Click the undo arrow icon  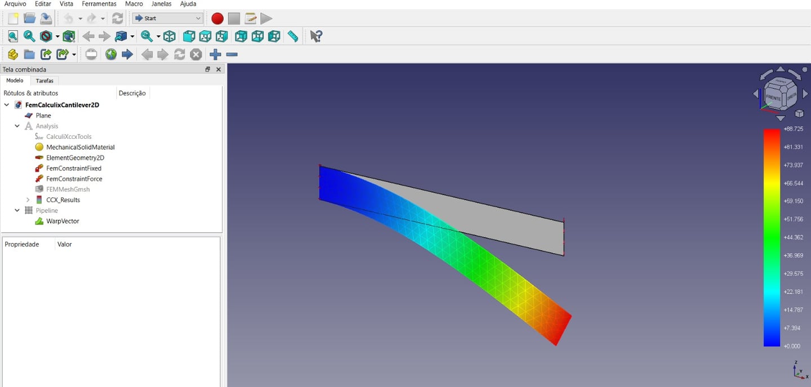pyautogui.click(x=68, y=18)
